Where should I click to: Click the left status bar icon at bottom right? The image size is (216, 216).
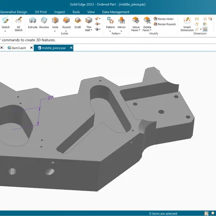click(206, 213)
